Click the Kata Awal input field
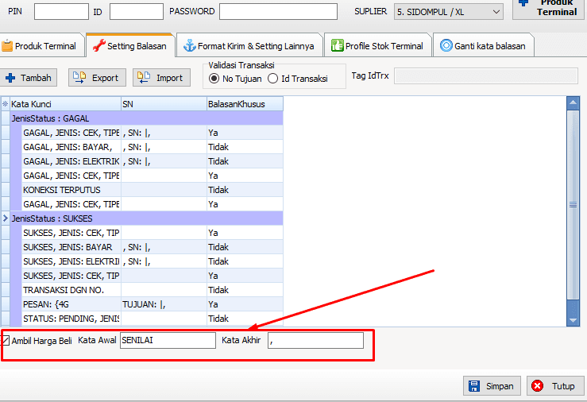Screen dimensions: 587x402 [167, 341]
